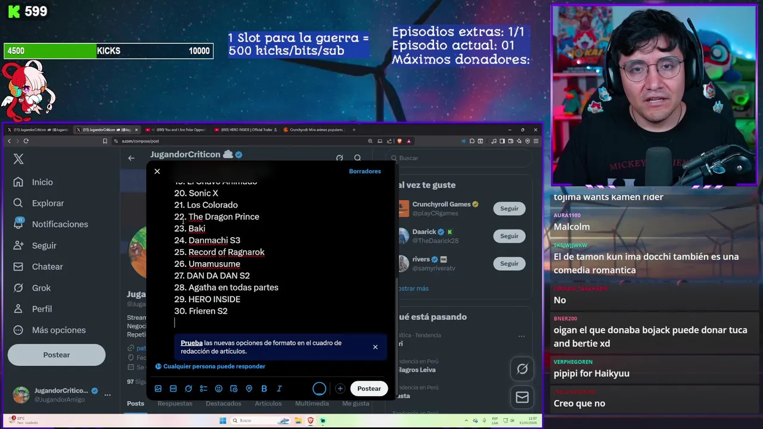Follow Daarick with Seguir button
Viewport: 763px width, 429px height.
coord(509,236)
